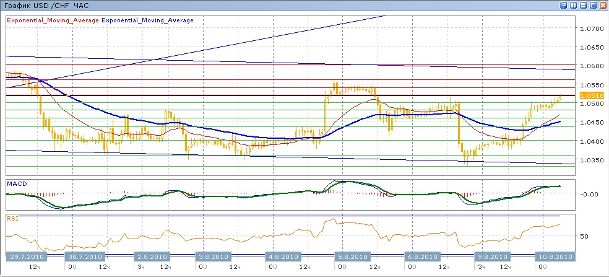Click the vertical split layout icon

[x=573, y=4]
